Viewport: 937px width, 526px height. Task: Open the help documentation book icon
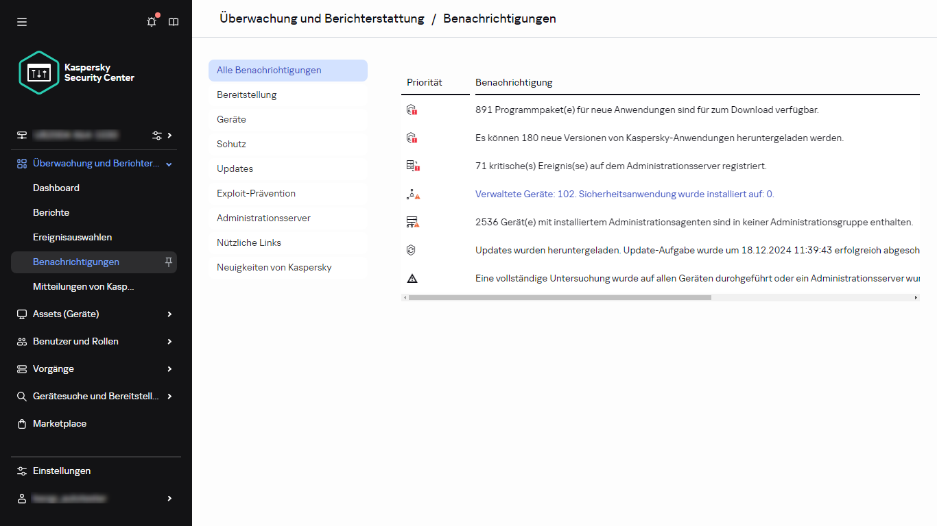click(173, 21)
